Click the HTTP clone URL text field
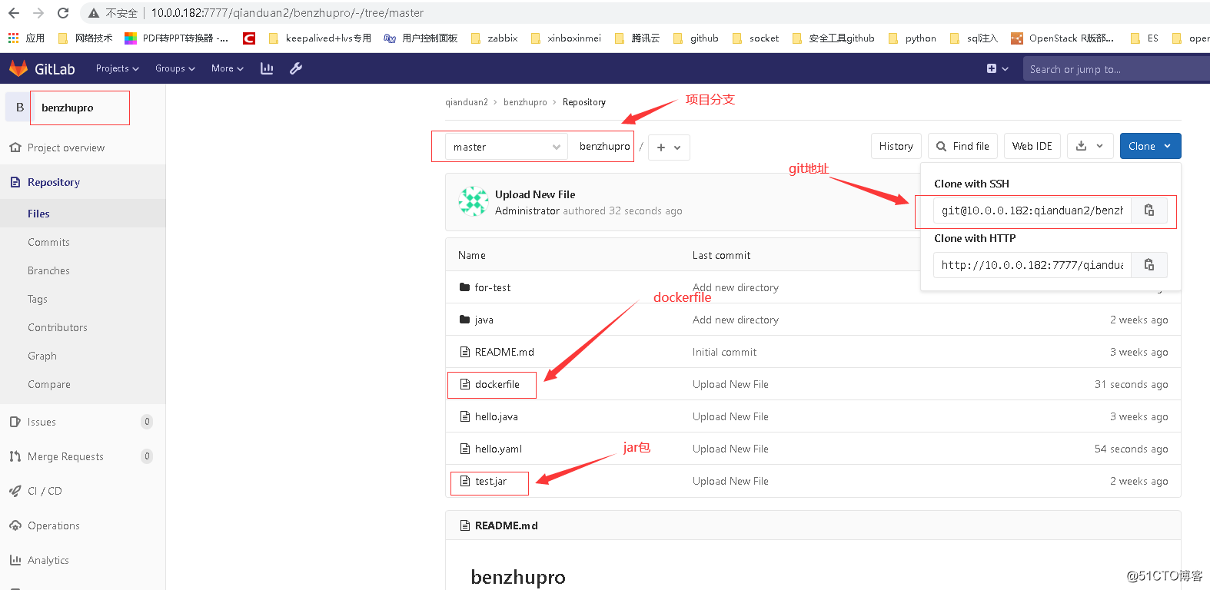This screenshot has height=590, width=1210. (1032, 265)
